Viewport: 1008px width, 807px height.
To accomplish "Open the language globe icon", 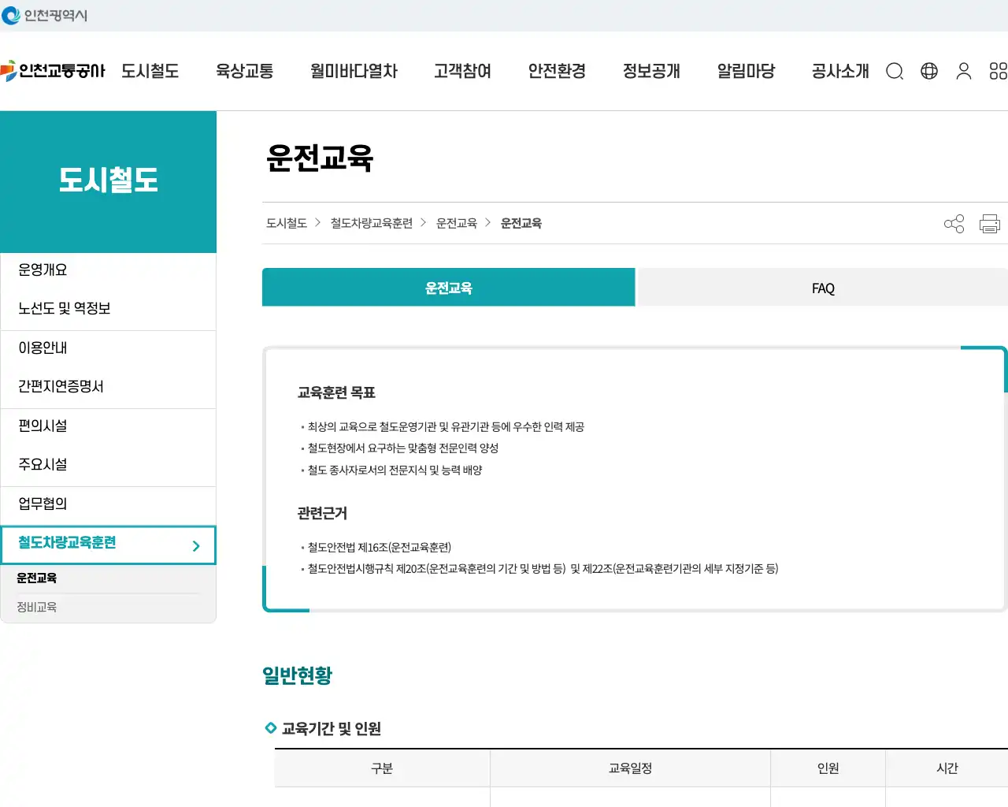I will (929, 71).
